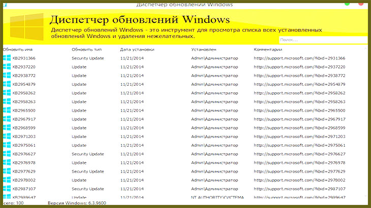371x208 pixels.
Task: Select the KB2965500 update name
Action: coord(24,111)
